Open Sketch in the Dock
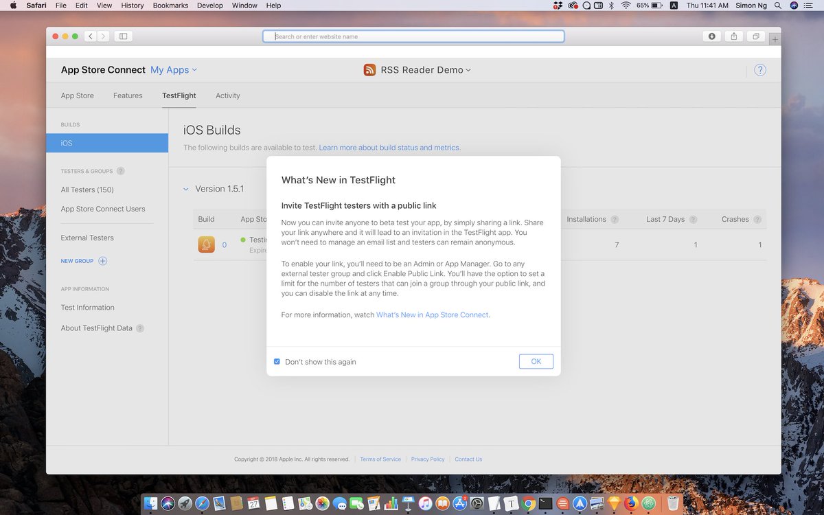This screenshot has width=824, height=515. [614, 503]
